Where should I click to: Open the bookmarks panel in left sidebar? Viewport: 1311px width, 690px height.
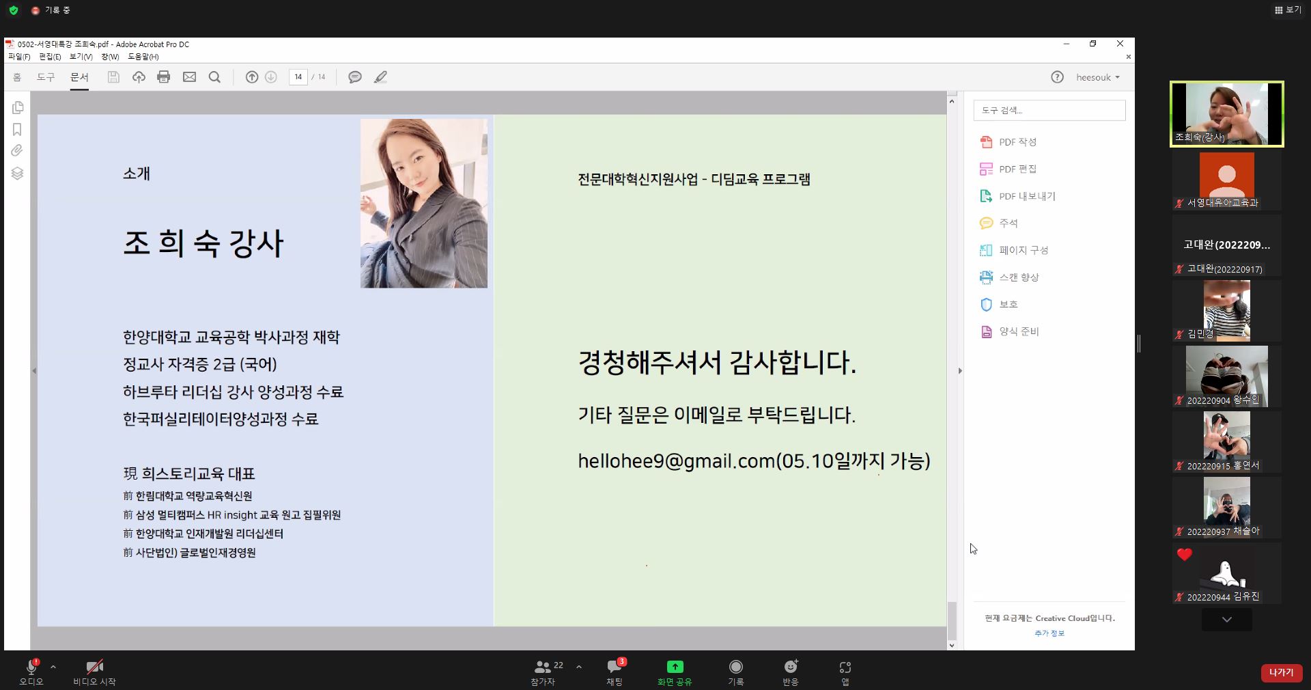click(x=18, y=130)
